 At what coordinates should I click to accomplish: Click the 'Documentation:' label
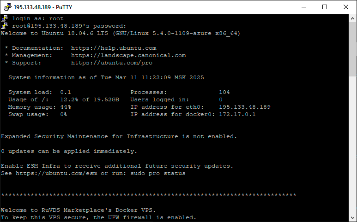click(x=38, y=48)
